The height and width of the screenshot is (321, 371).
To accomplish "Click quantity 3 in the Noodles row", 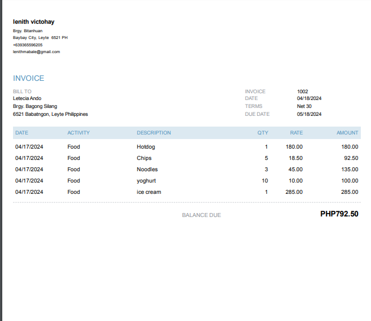I will (266, 170).
